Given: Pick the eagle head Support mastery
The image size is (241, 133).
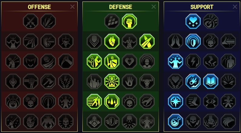Looking at the screenshot, I should 228,121.
